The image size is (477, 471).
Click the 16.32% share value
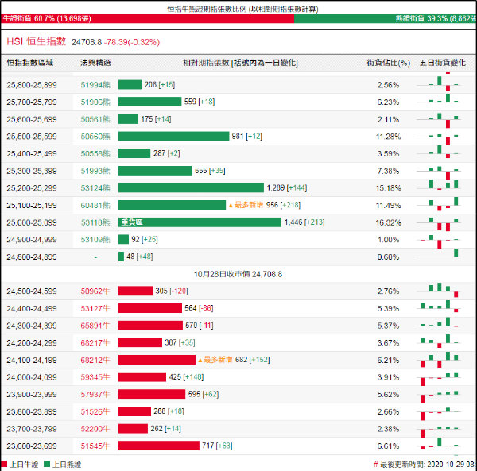point(388,222)
